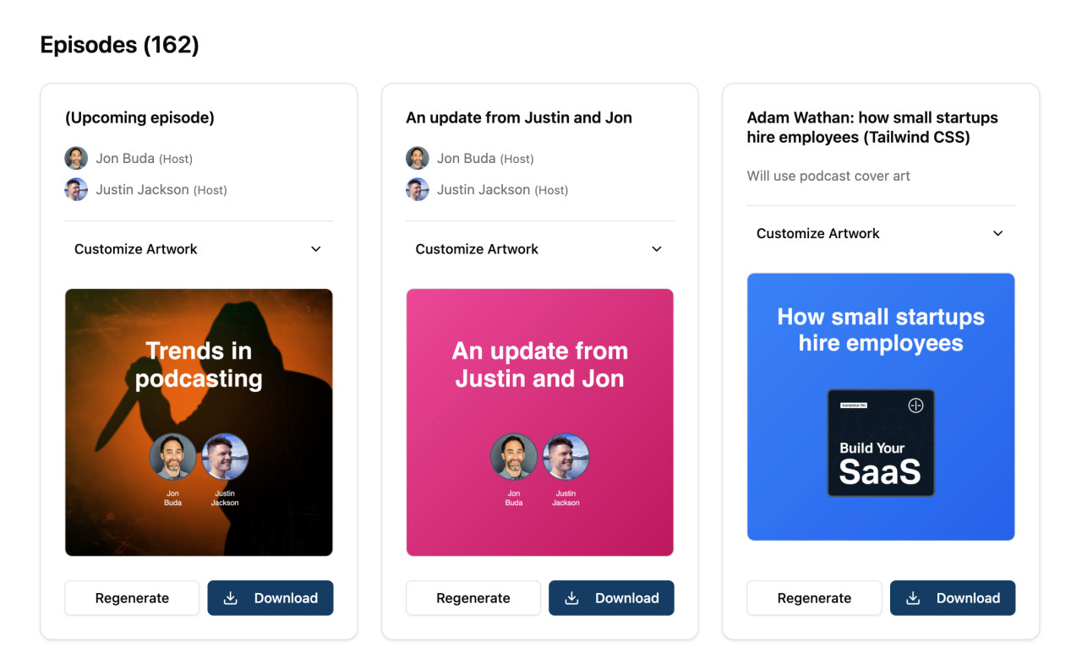Click Justin Jackson avatar in second episode card

(418, 189)
